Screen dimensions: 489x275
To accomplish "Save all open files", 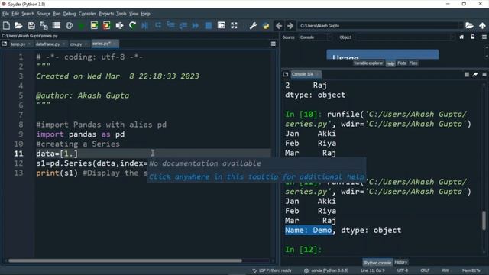I will pos(44,25).
